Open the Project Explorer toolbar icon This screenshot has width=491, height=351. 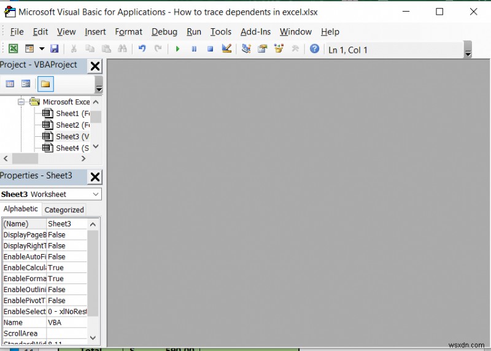247,48
